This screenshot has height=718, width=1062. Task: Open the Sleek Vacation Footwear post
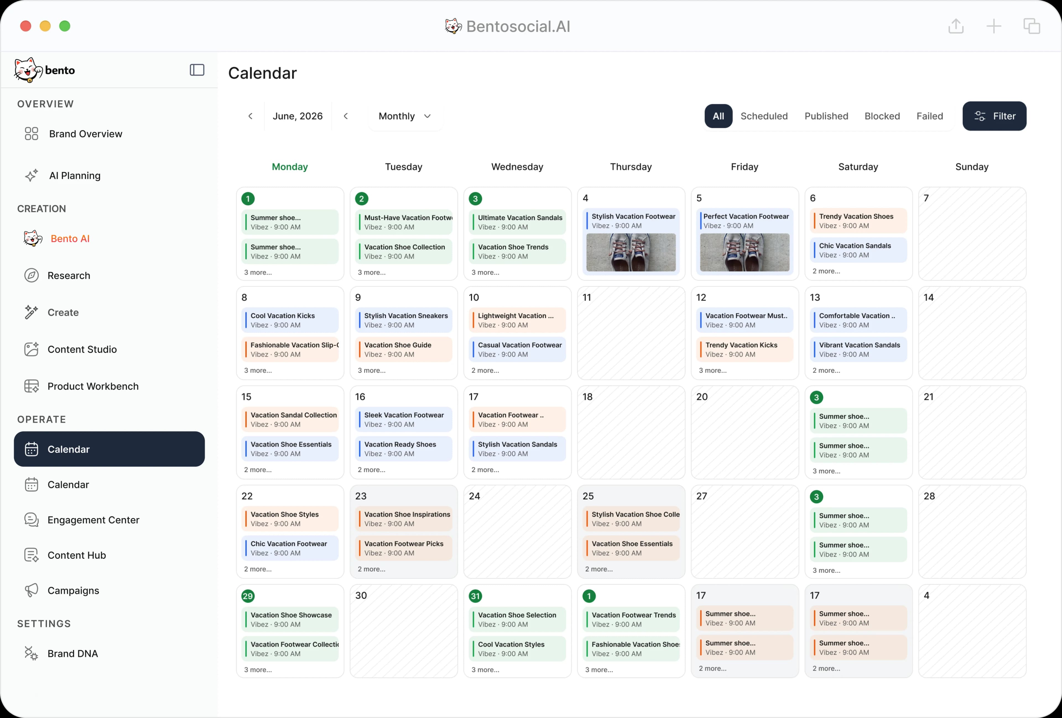coord(404,420)
